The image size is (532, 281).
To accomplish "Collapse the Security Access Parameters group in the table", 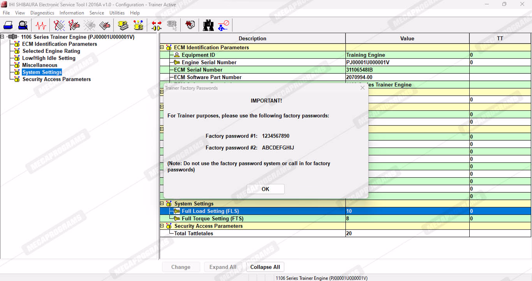I will (x=162, y=226).
